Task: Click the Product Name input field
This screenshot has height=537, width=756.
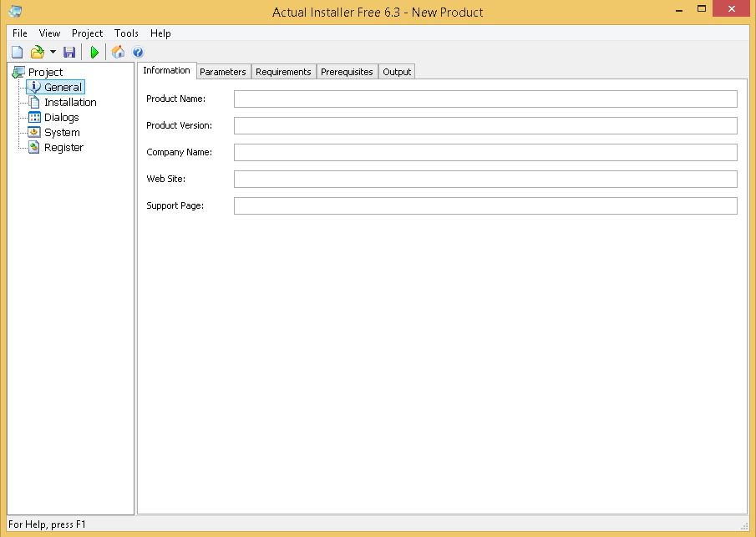Action: coord(485,99)
